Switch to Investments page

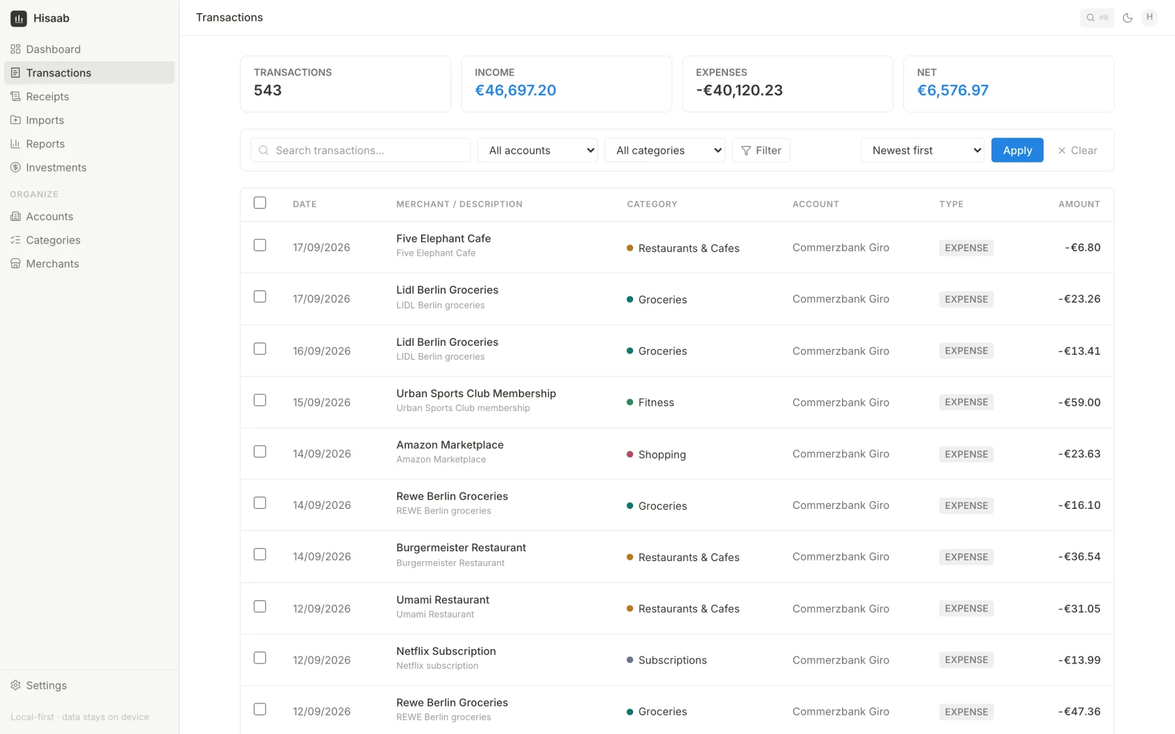pos(89,168)
